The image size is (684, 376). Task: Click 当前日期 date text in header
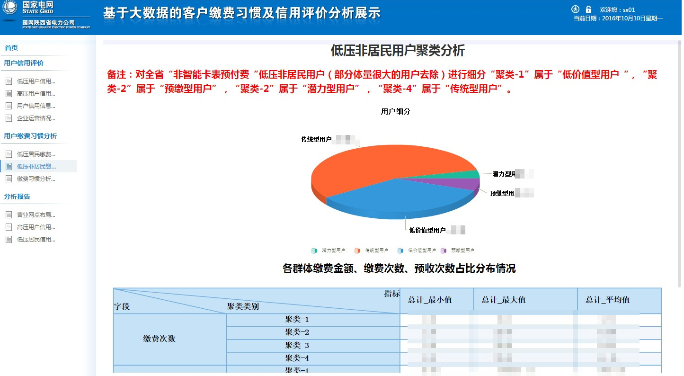tap(618, 18)
